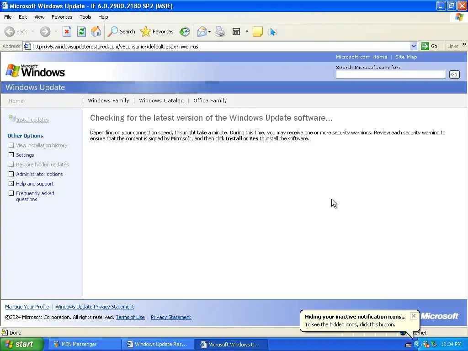Click the green computer tray icon

(x=434, y=345)
